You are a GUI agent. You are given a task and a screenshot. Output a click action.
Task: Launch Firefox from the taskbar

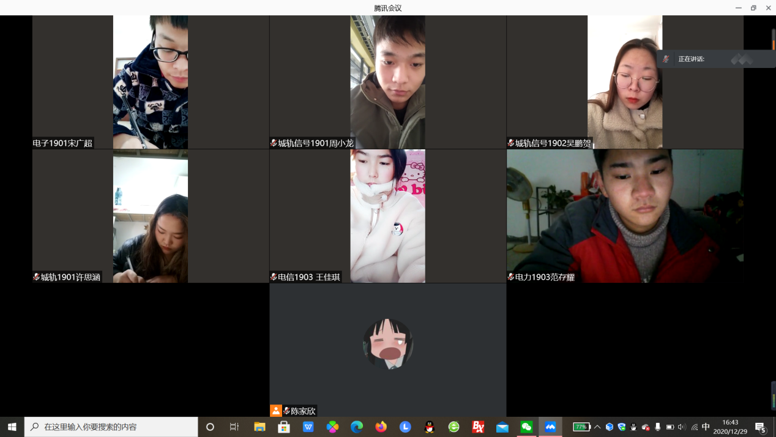[381, 427]
